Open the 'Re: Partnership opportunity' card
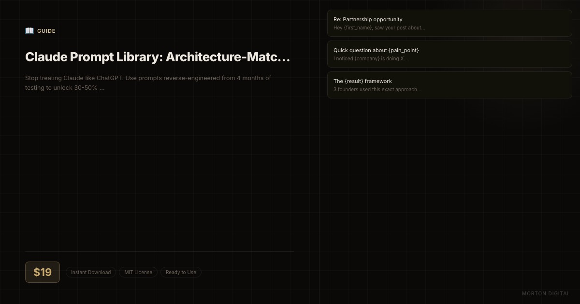Image resolution: width=580 pixels, height=304 pixels. [449, 23]
